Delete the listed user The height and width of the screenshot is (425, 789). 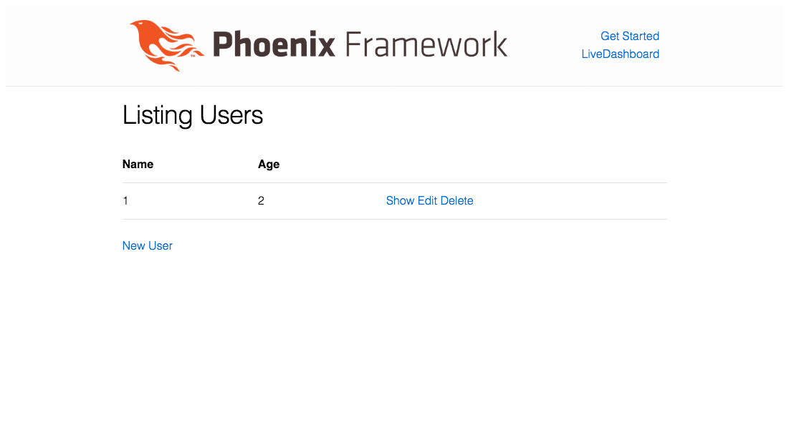(456, 201)
